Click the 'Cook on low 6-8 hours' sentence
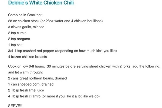 pyautogui.click(x=26, y=66)
